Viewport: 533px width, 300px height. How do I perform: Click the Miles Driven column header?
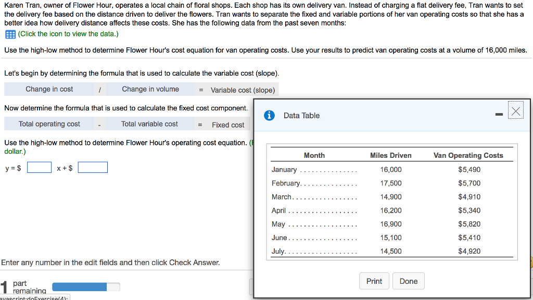coord(390,155)
